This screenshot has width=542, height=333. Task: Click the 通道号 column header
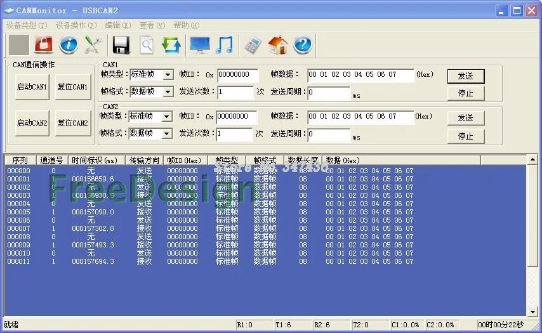pos(52,160)
